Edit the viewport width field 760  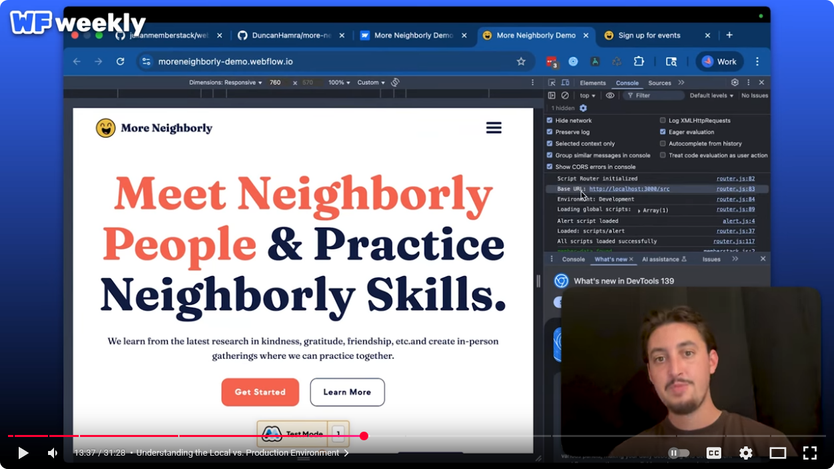(x=276, y=83)
